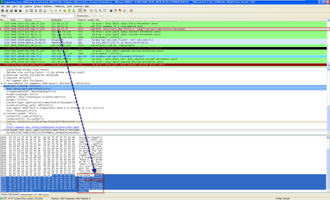The width and height of the screenshot is (330, 200).
Task: Reload the capture file icon
Action: (x=40, y=11)
